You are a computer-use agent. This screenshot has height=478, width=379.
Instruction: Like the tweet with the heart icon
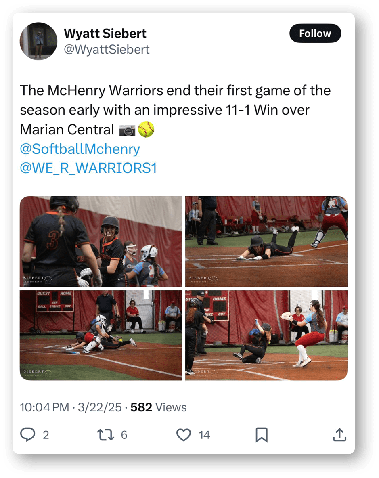click(184, 435)
